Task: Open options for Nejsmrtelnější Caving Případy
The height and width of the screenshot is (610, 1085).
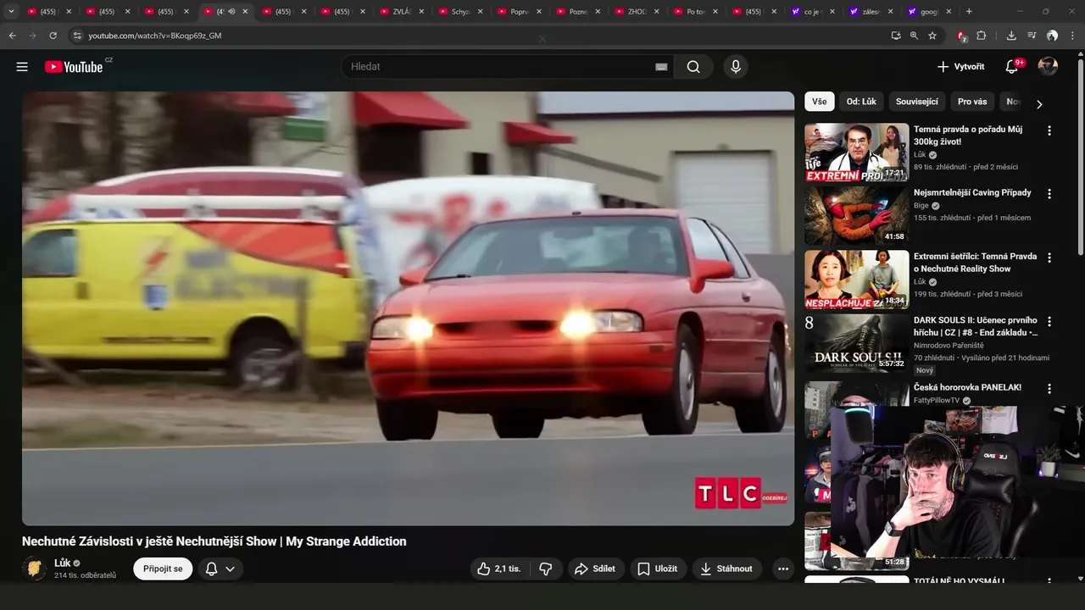Action: tap(1049, 193)
